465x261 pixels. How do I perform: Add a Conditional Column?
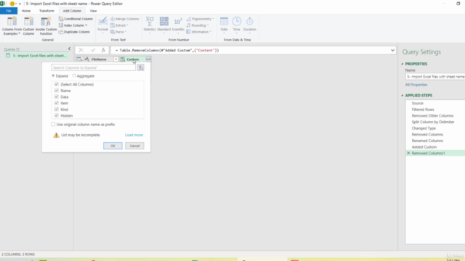(x=76, y=19)
